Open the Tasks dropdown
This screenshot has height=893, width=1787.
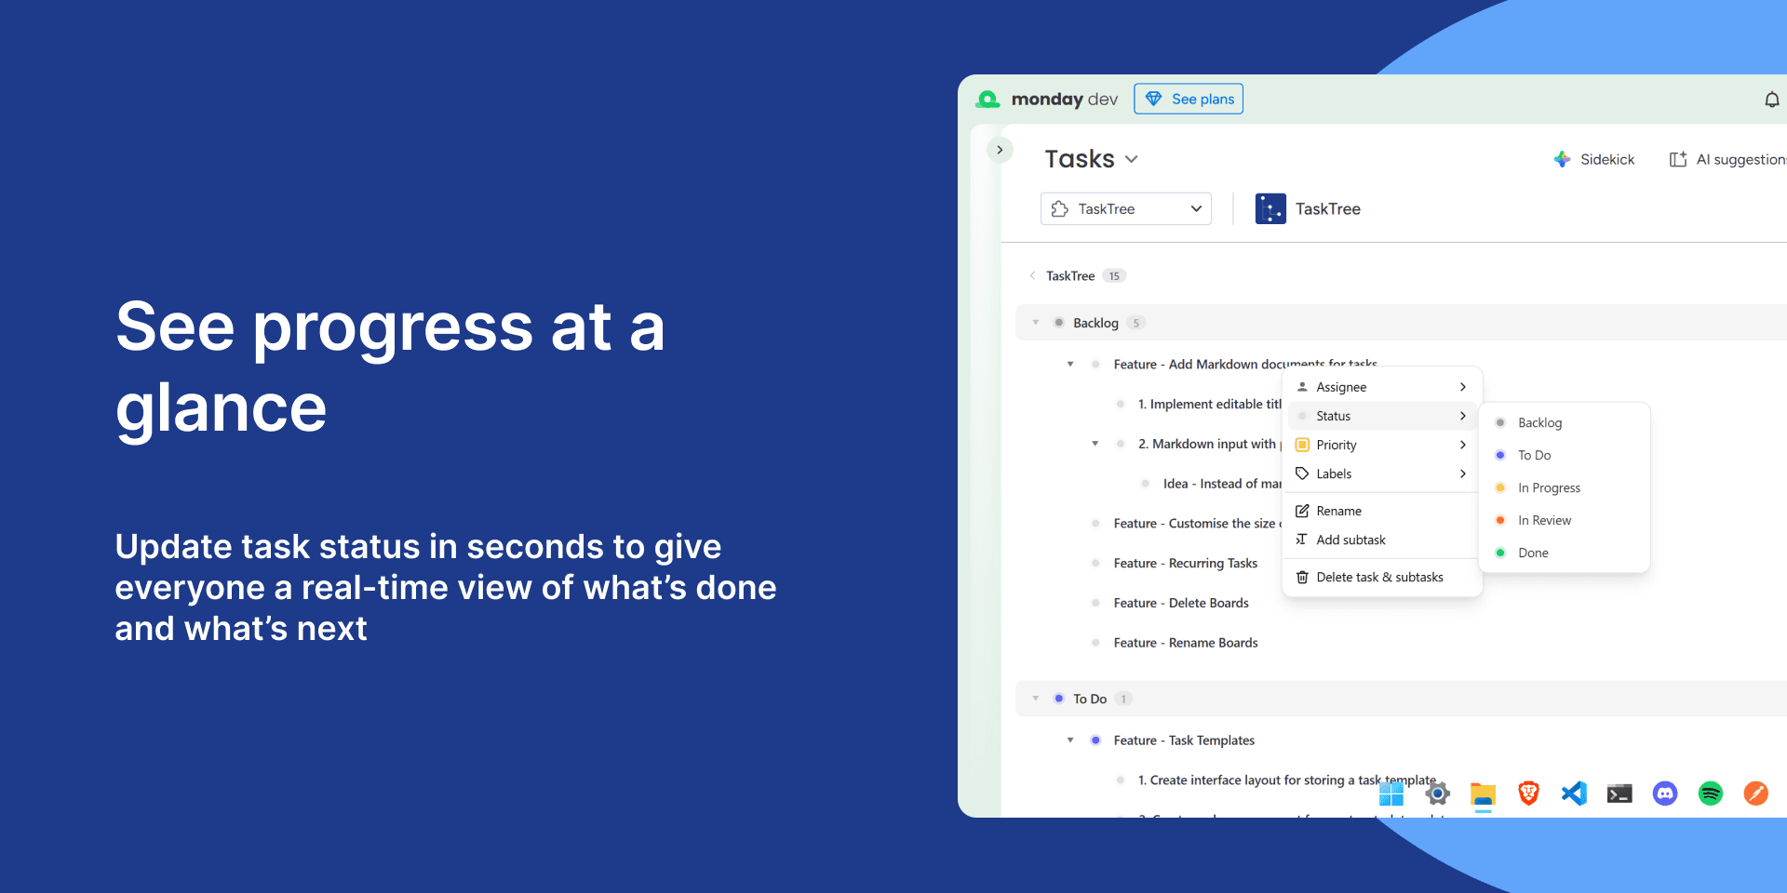coord(1132,159)
